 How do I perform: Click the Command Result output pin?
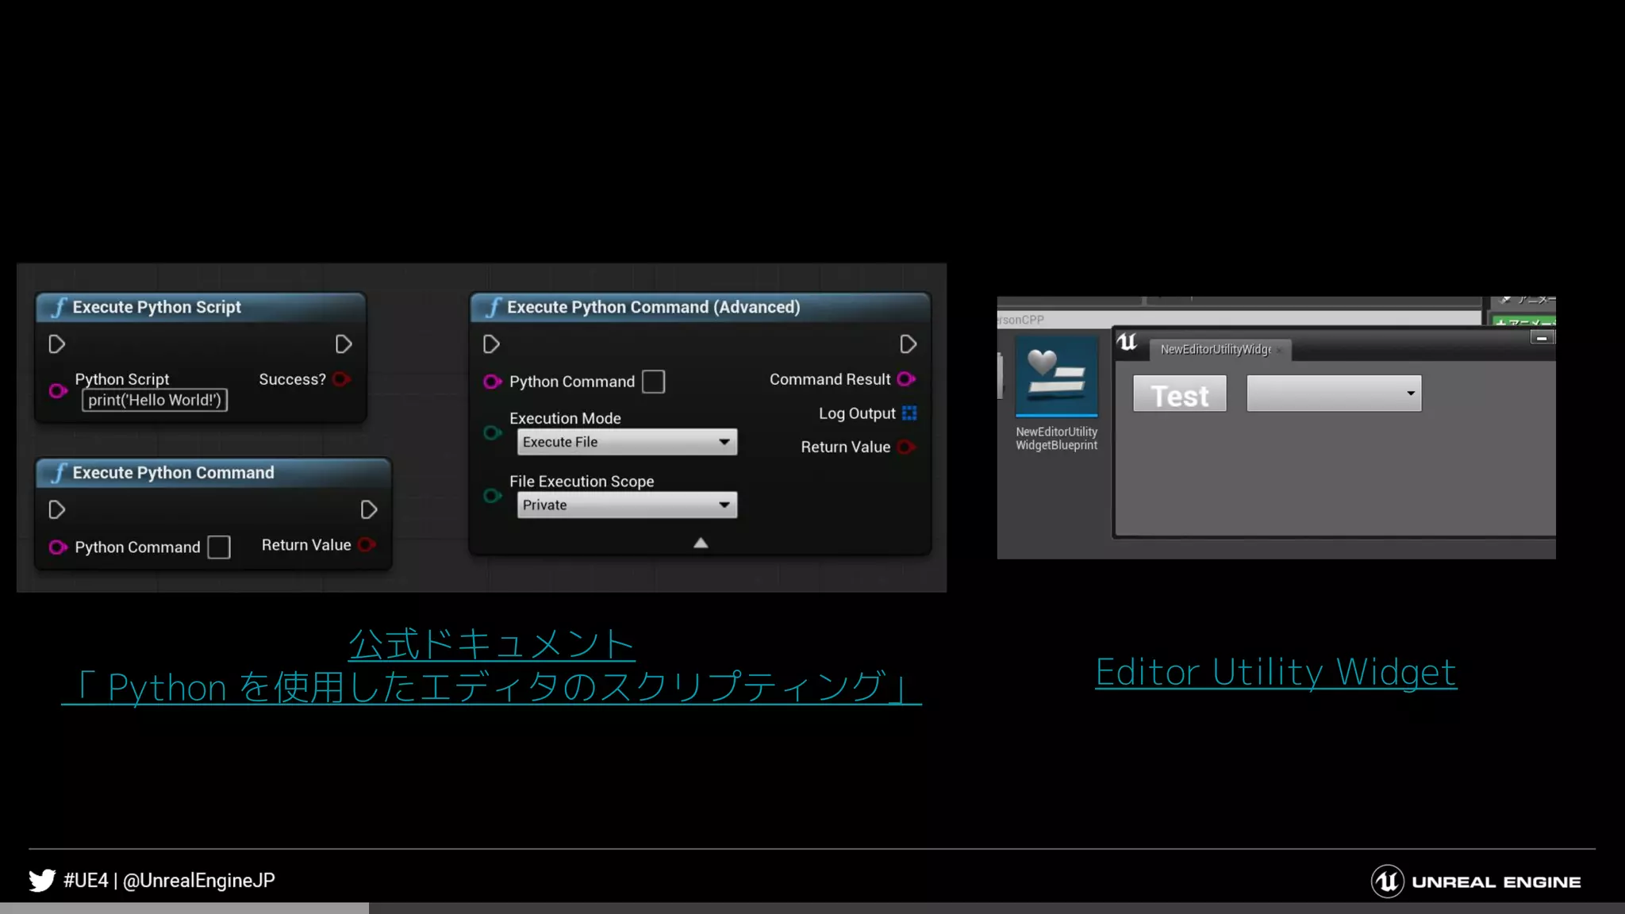click(x=906, y=379)
